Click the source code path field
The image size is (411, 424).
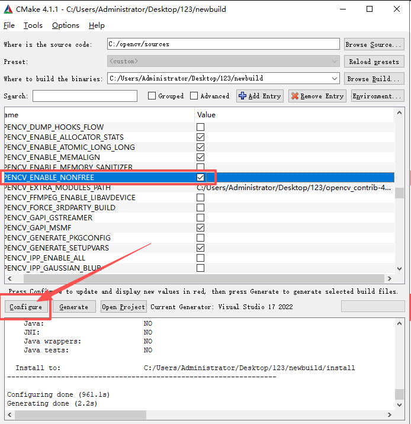pyautogui.click(x=223, y=44)
